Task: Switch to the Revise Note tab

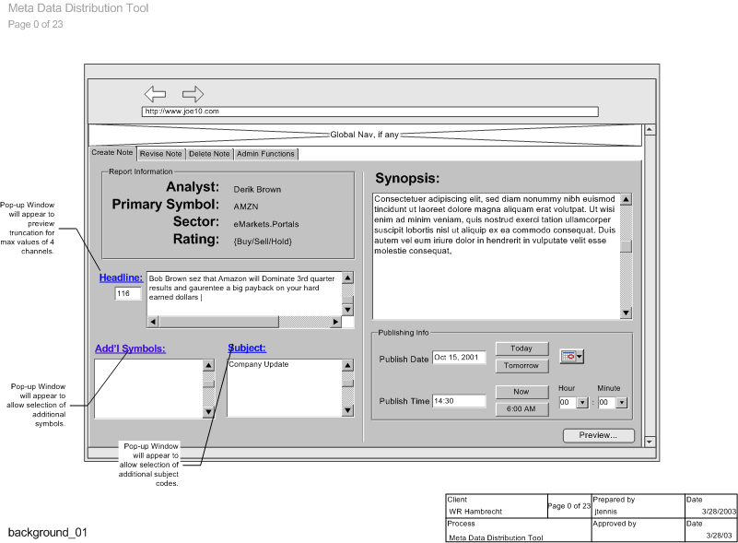Action: pyautogui.click(x=161, y=154)
